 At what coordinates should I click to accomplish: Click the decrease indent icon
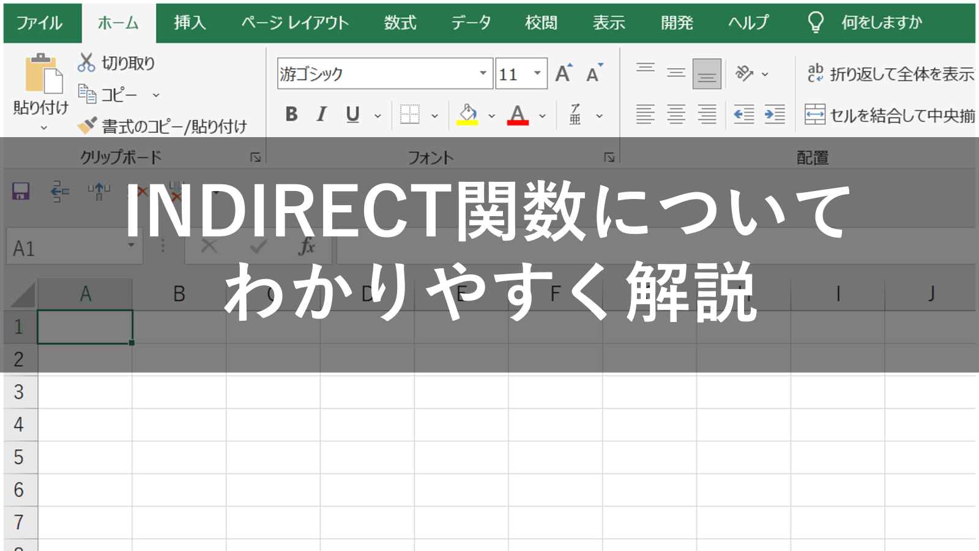pos(744,114)
